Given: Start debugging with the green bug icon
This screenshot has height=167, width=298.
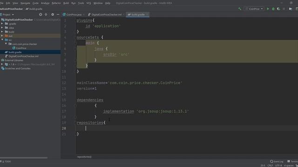Looking at the screenshot, I should (273, 9).
